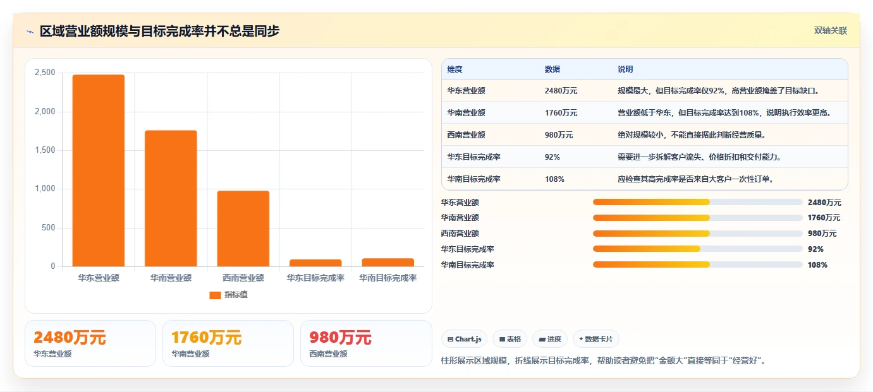Click the 华东目标完成率 bar in the chart

pyautogui.click(x=315, y=263)
